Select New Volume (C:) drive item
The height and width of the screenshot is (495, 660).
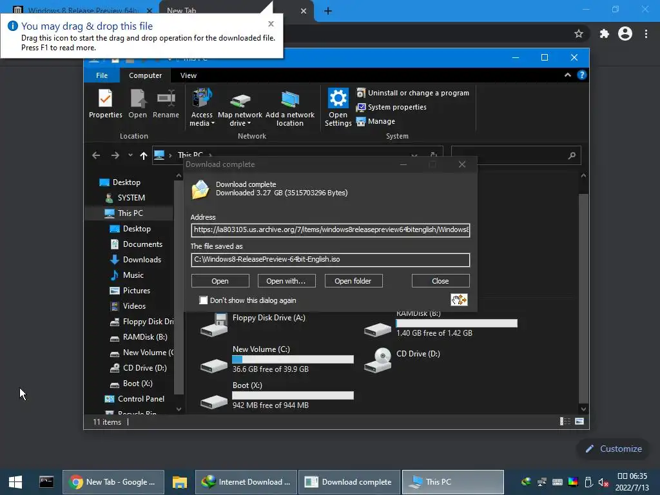[277, 359]
